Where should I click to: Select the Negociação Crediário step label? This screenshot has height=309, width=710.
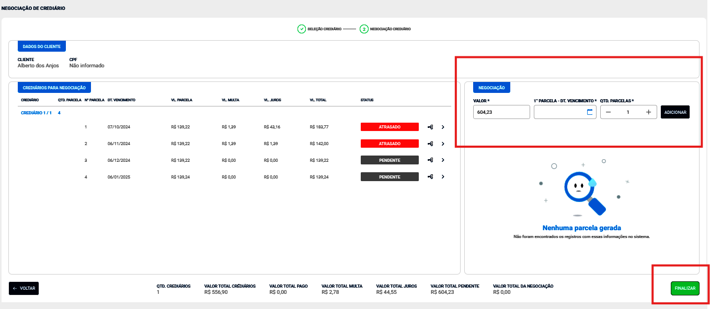point(390,29)
